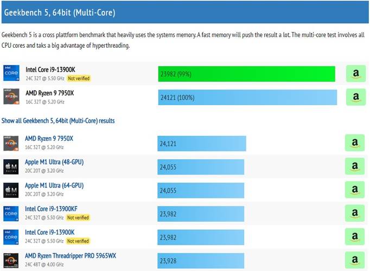
Task: Click Intel Core logo for i9-13900KF
Action: pos(11,214)
